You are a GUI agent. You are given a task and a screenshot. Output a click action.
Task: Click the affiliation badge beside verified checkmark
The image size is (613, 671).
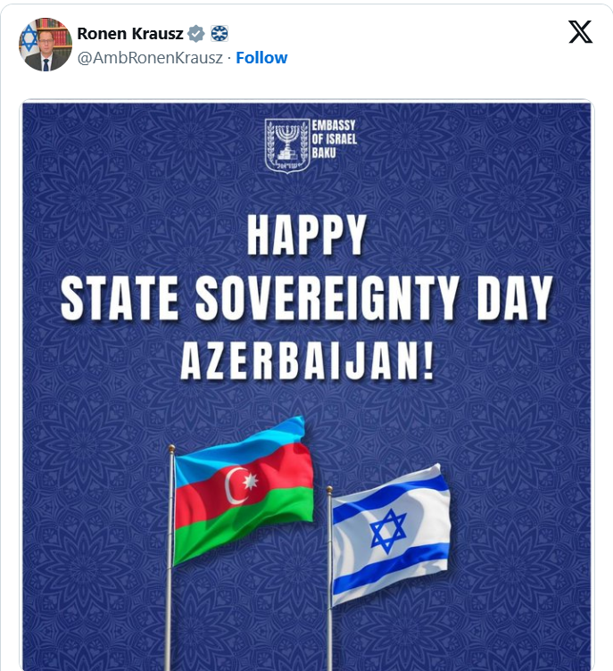220,33
